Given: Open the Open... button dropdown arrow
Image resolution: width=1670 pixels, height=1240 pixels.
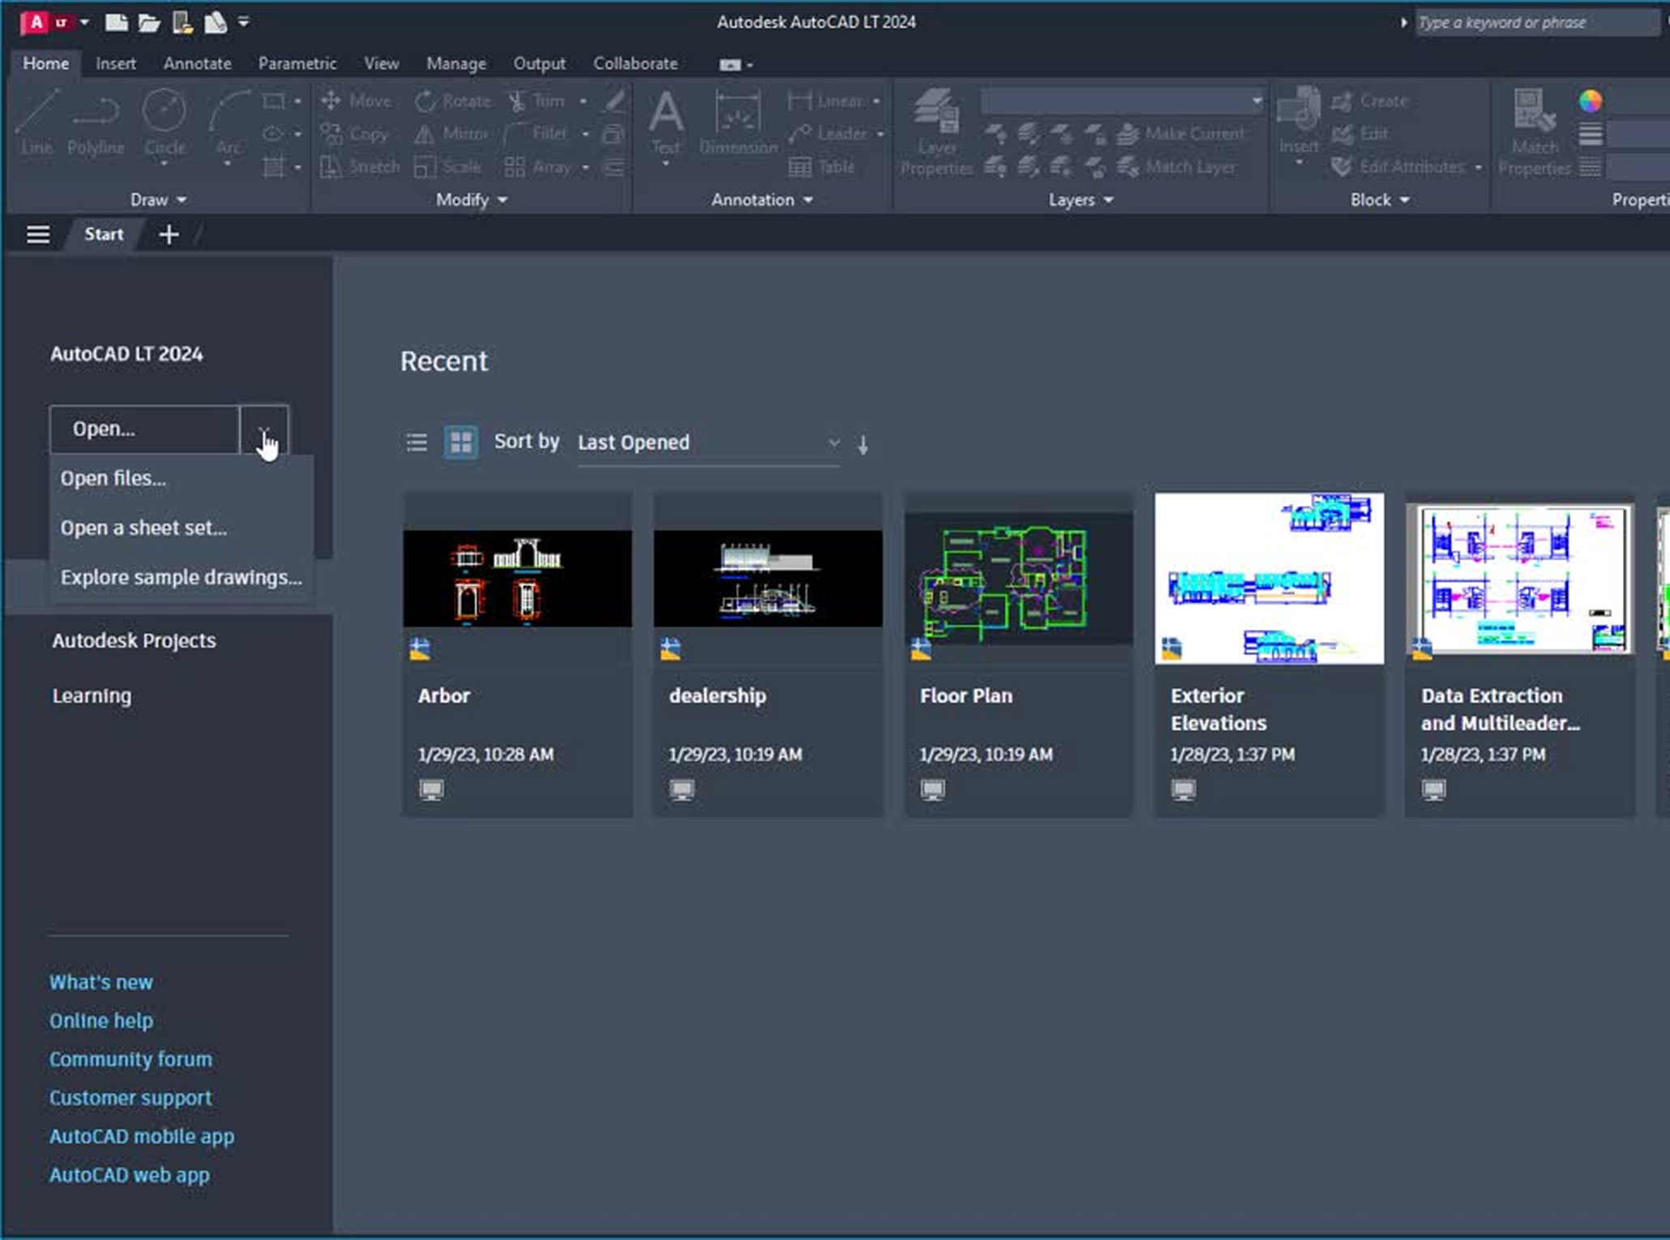Looking at the screenshot, I should tap(264, 430).
